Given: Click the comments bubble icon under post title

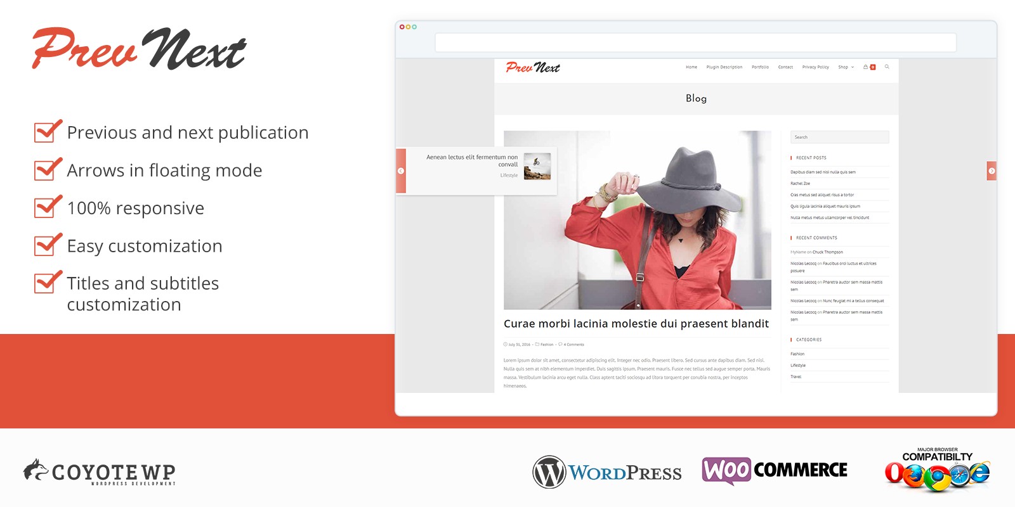Looking at the screenshot, I should click(x=560, y=344).
